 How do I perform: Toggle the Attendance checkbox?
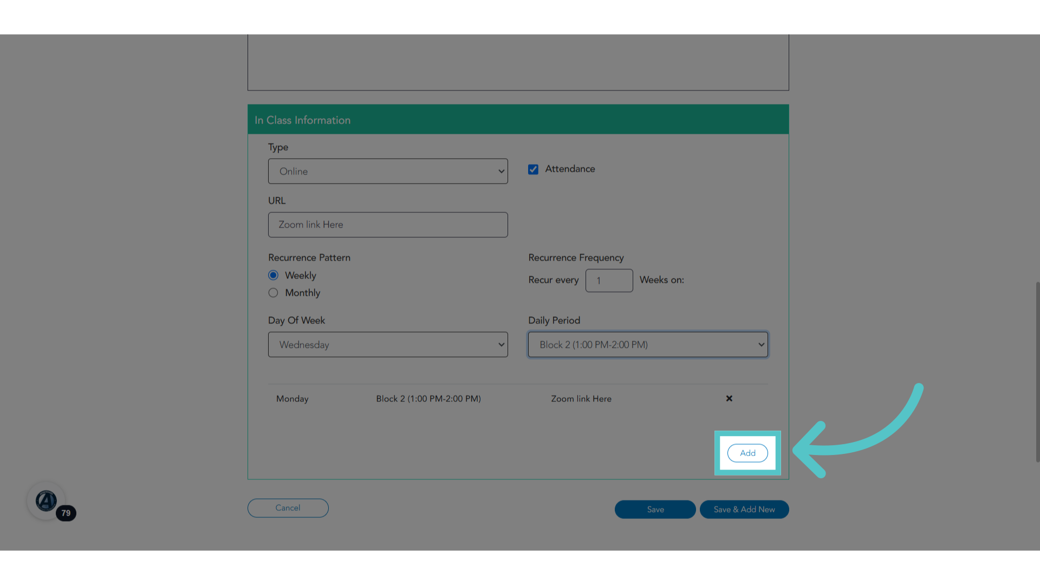tap(534, 170)
